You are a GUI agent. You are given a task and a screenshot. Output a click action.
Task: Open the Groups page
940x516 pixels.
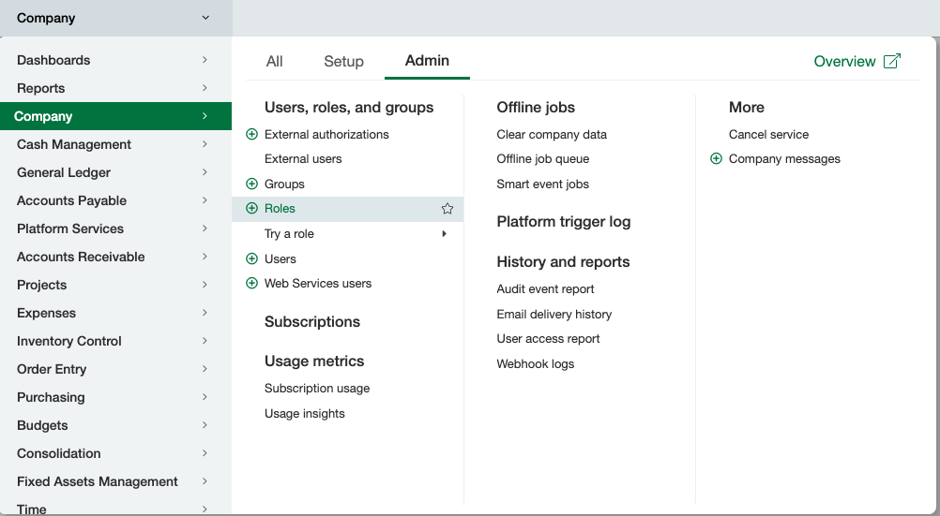pos(284,184)
